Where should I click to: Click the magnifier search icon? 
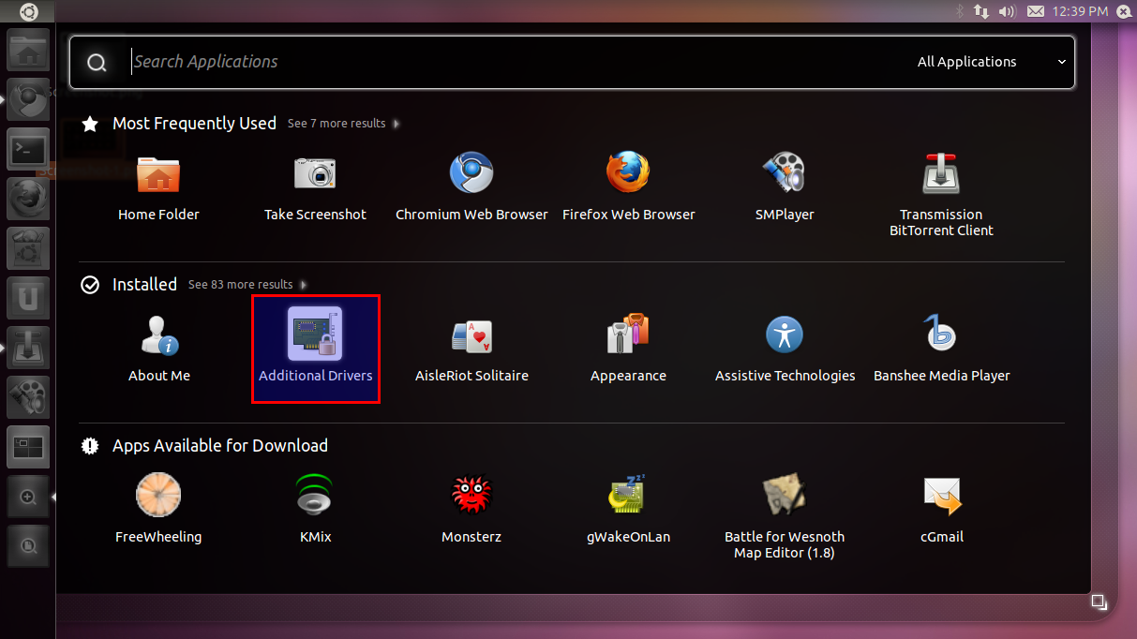pyautogui.click(x=97, y=63)
